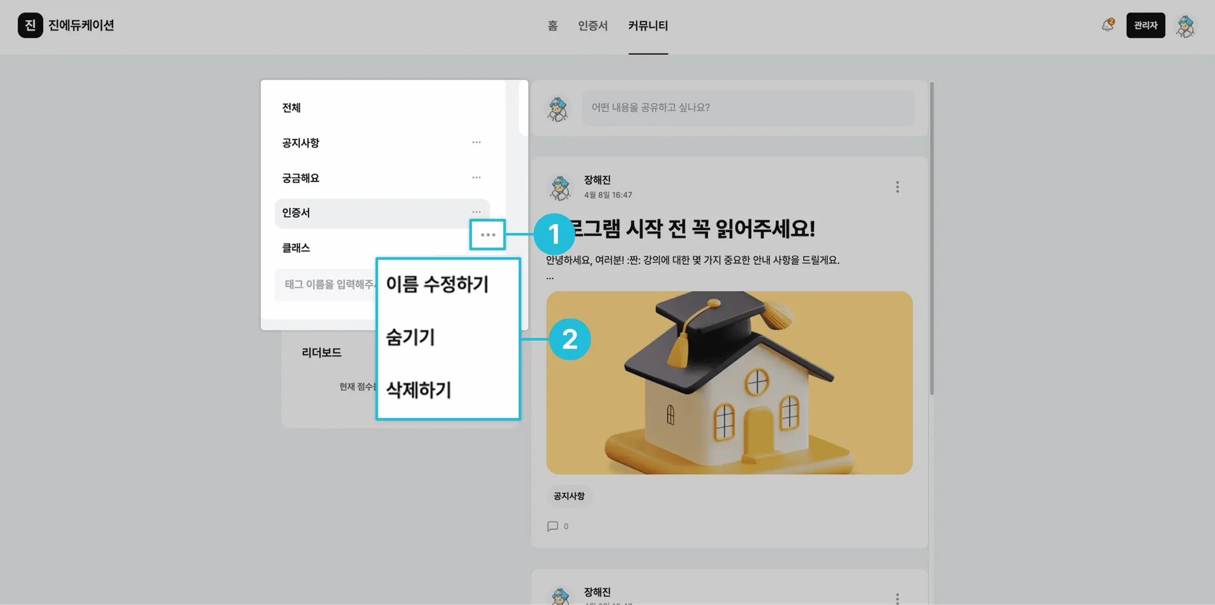
Task: Open more options for the 궁금해요 tag
Action: [x=477, y=178]
